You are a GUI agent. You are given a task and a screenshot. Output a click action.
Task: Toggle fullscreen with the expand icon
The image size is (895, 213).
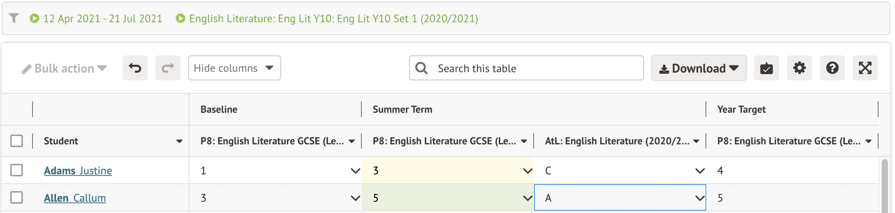click(865, 68)
